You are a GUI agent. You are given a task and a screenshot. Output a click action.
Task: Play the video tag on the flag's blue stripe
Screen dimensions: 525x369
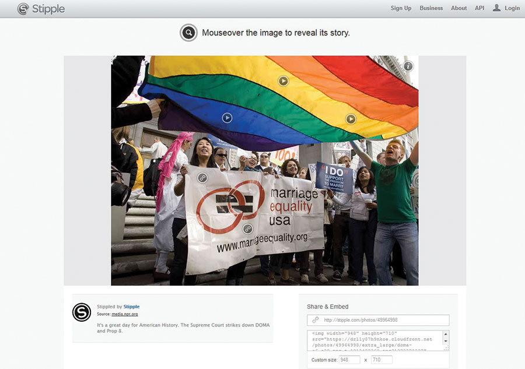click(x=227, y=118)
